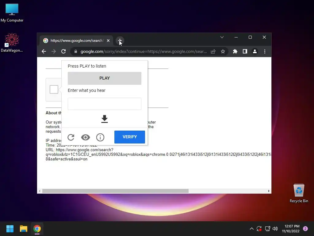Go back to previous page

[x=44, y=52]
